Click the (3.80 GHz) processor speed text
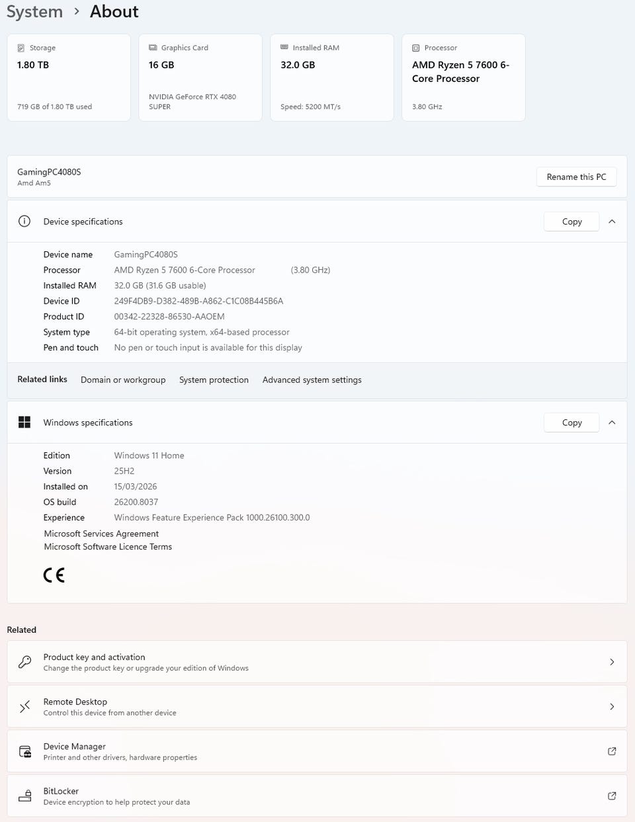The width and height of the screenshot is (635, 822). tap(310, 270)
